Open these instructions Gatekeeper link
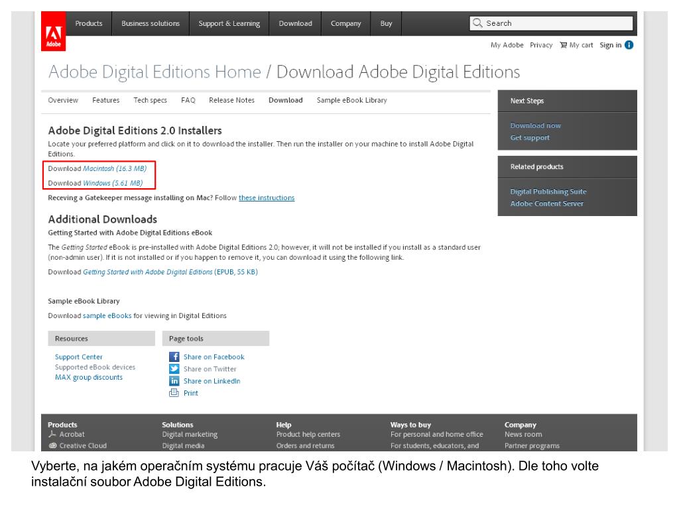 [x=267, y=198]
